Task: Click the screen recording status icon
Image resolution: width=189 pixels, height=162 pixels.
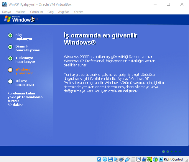Action: click(144, 159)
